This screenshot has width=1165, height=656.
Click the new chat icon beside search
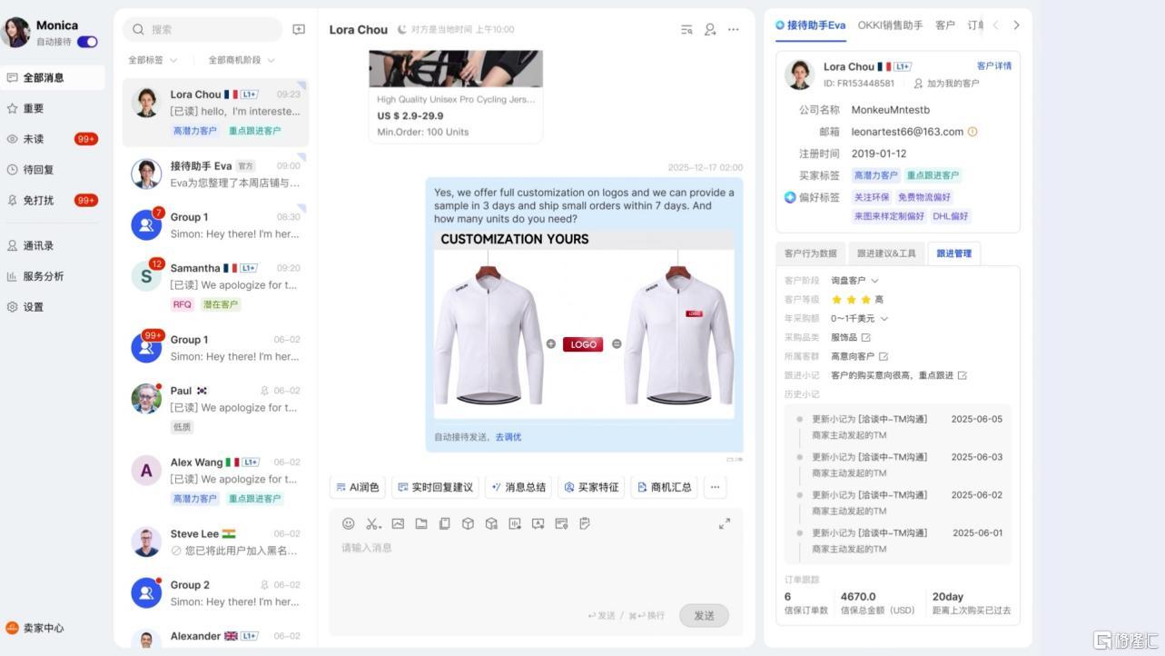click(x=299, y=29)
